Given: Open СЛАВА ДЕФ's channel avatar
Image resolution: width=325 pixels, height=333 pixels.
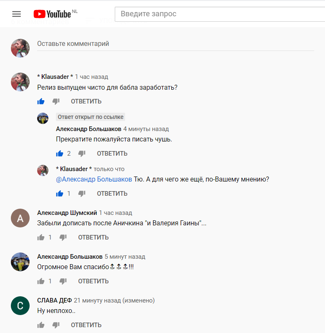Looking at the screenshot, I should tap(20, 305).
